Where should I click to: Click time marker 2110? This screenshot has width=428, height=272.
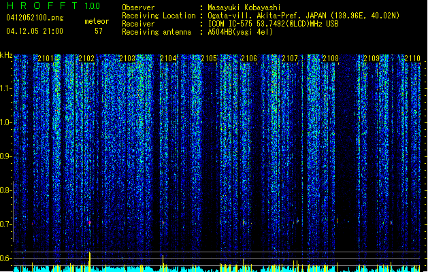(x=412, y=58)
